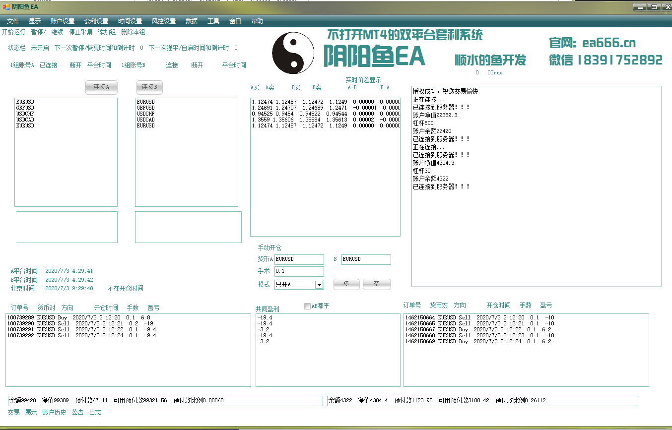This screenshot has width=672, height=430.
Task: Click 停止采集 in the toolbar
Action: [x=80, y=32]
